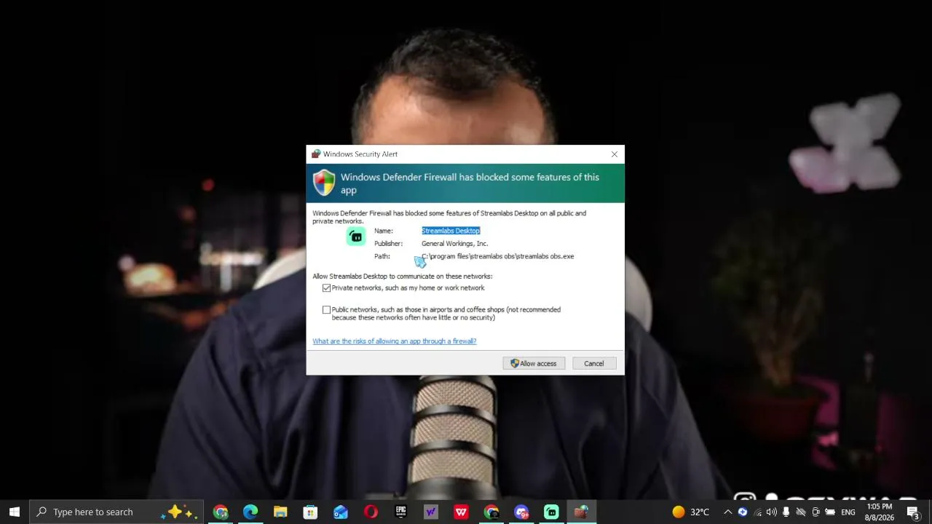Open the firewall risks help link
This screenshot has height=524, width=932.
[395, 341]
